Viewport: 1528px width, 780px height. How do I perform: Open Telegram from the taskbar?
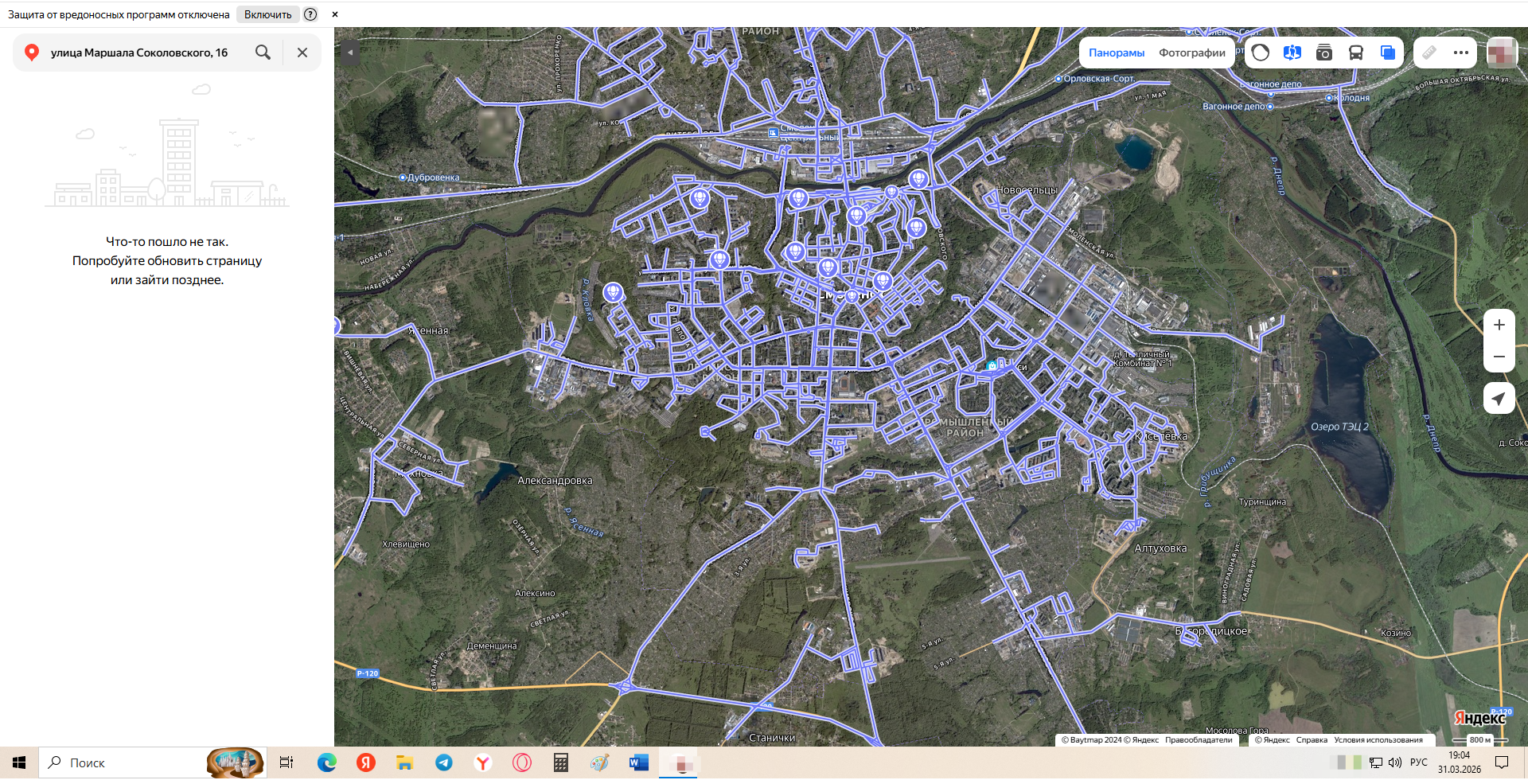click(x=443, y=762)
